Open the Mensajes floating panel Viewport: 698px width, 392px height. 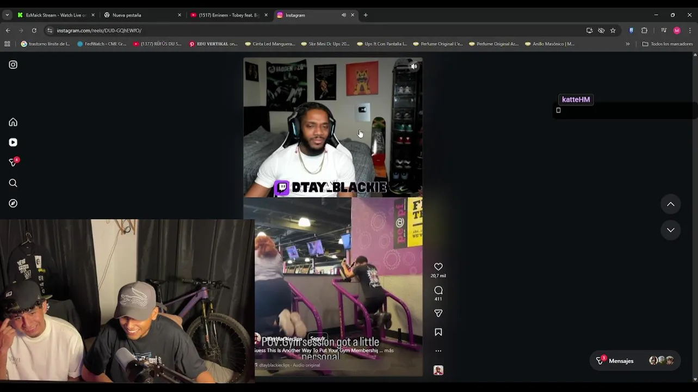pos(635,360)
